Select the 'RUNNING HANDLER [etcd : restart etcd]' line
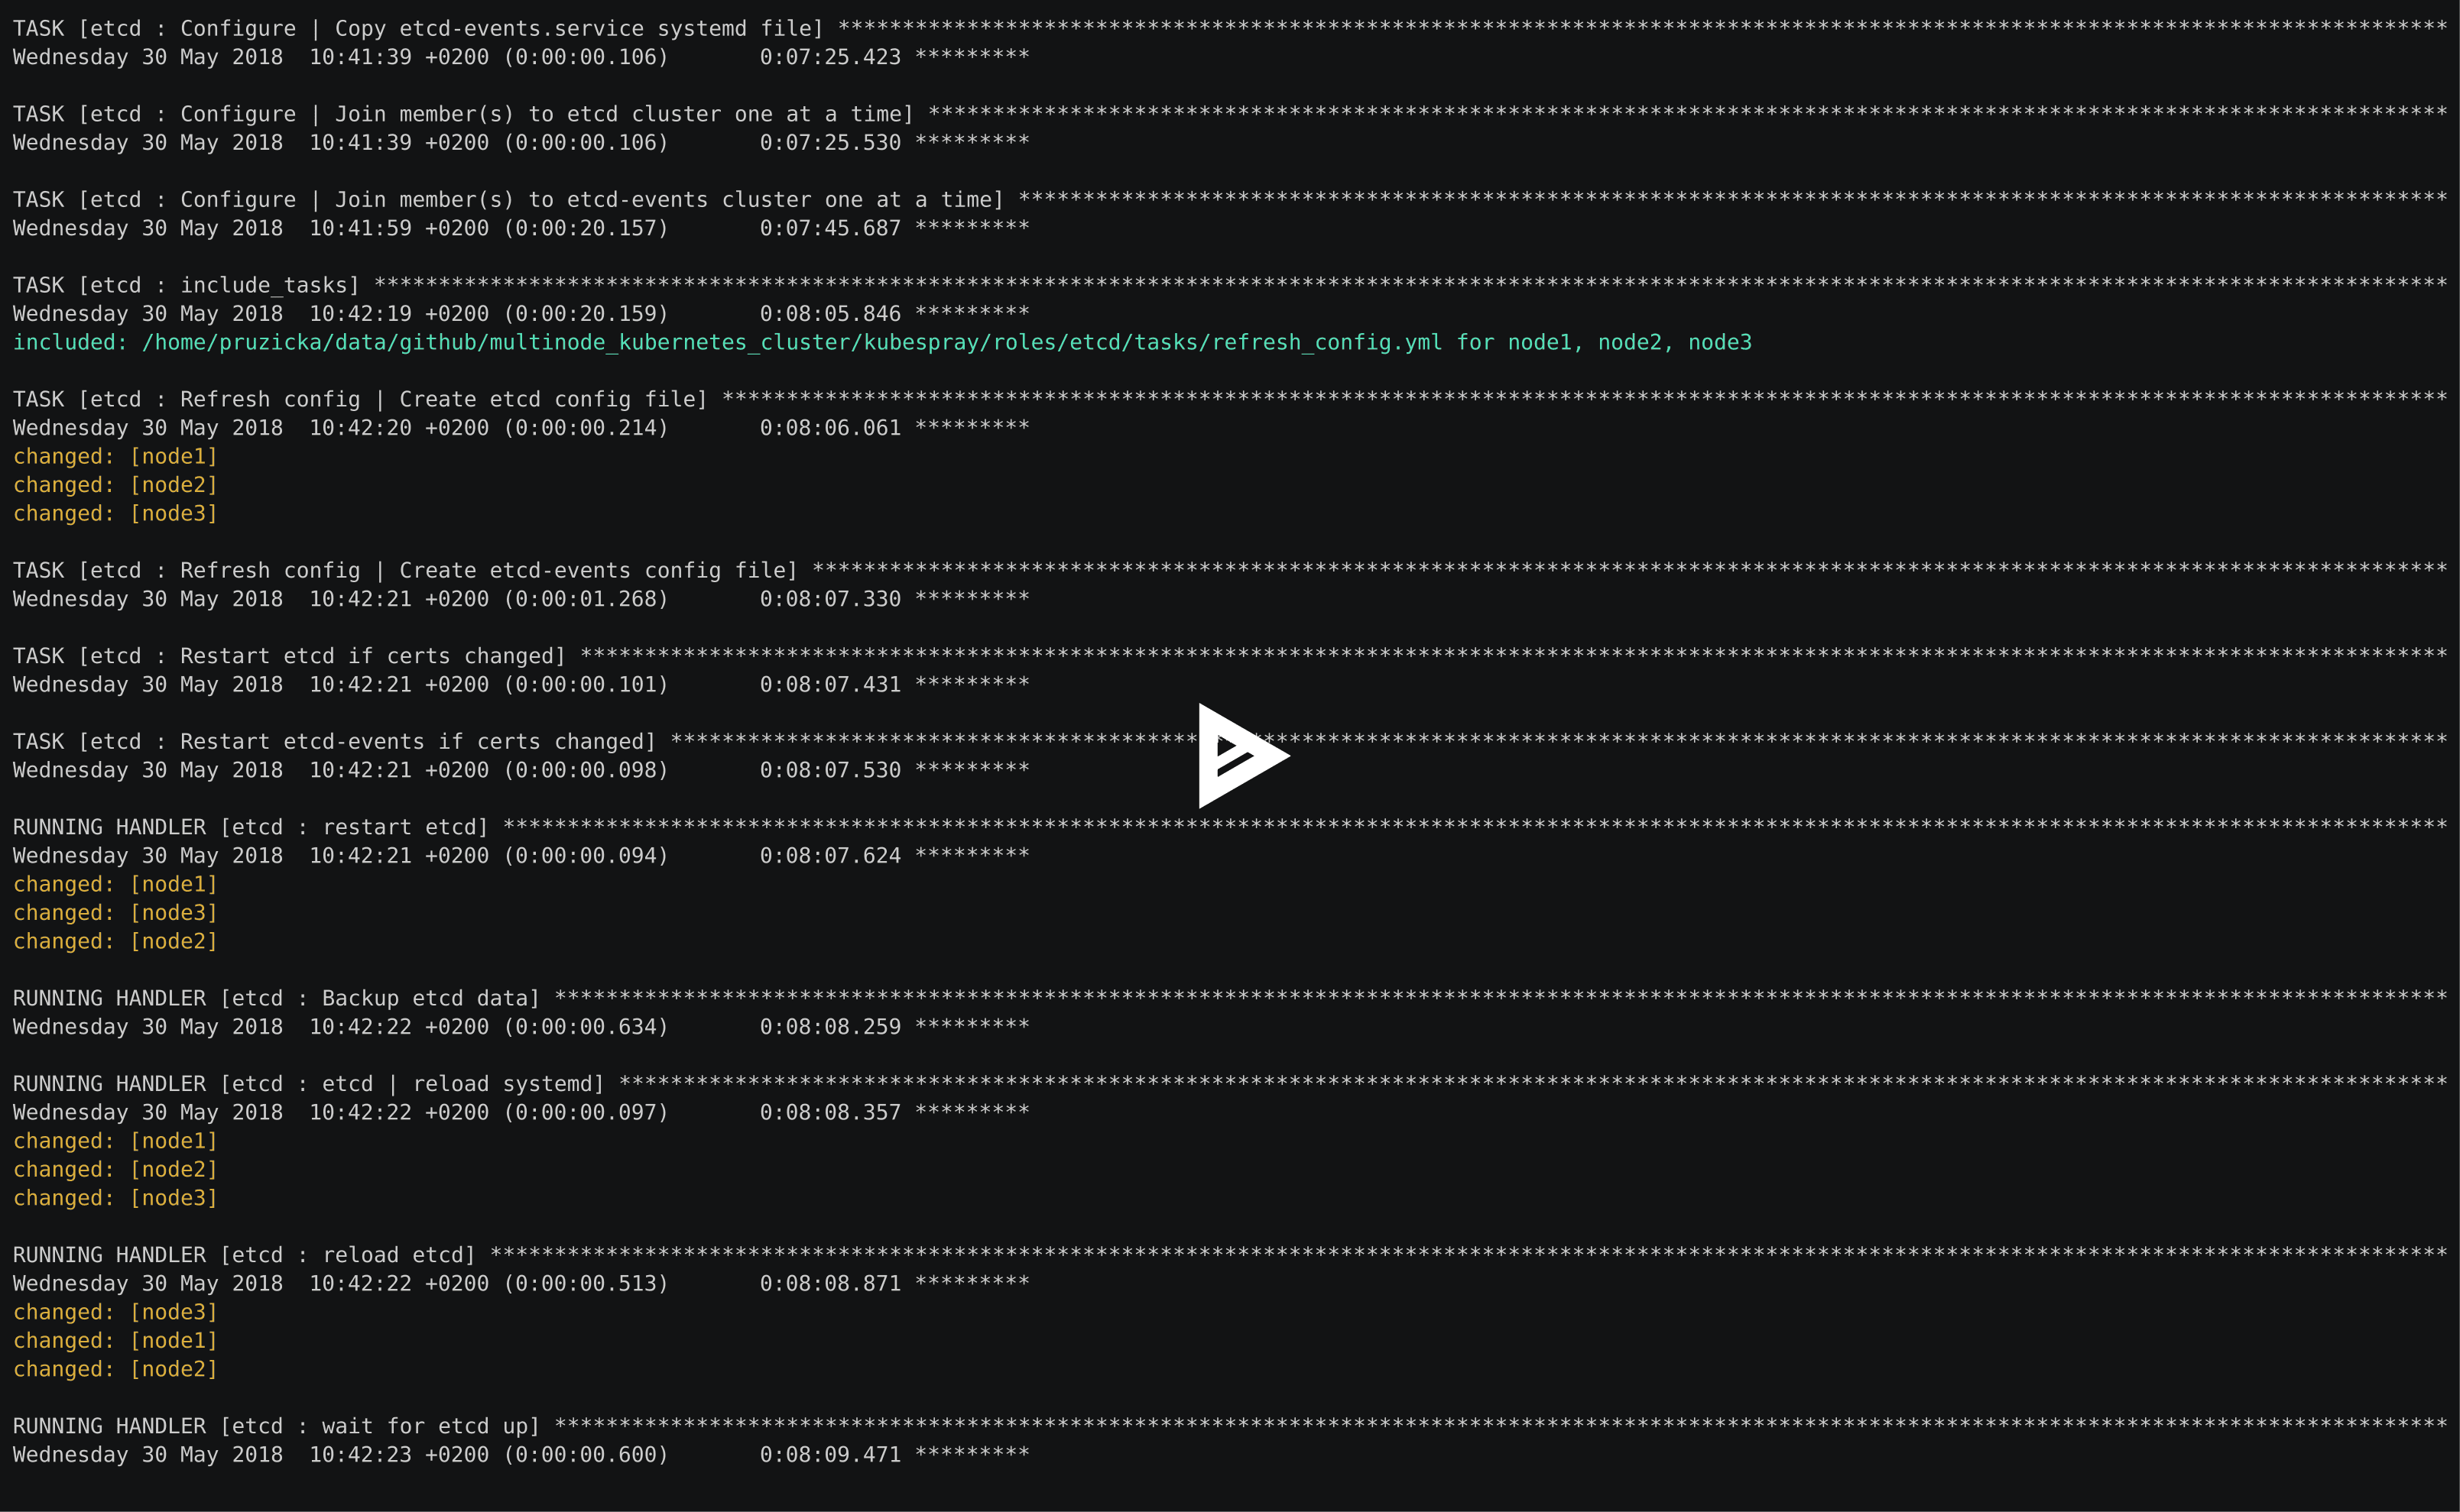Screen dimensions: 2460x1512 1229,827
